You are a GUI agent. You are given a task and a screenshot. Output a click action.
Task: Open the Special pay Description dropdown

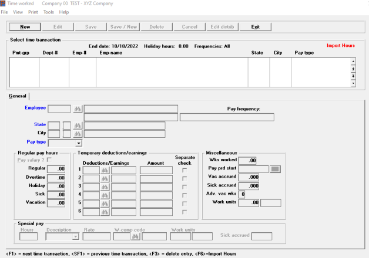(x=76, y=236)
